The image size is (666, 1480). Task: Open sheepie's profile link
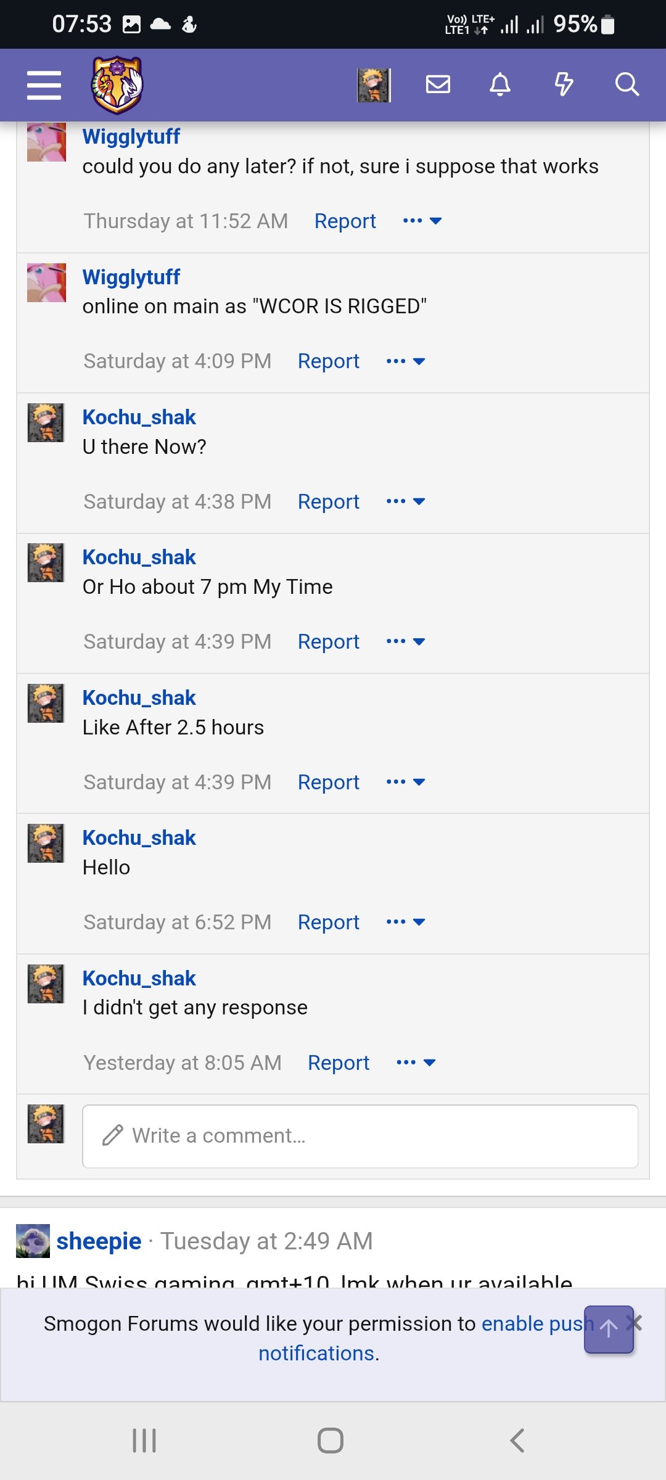(99, 1241)
